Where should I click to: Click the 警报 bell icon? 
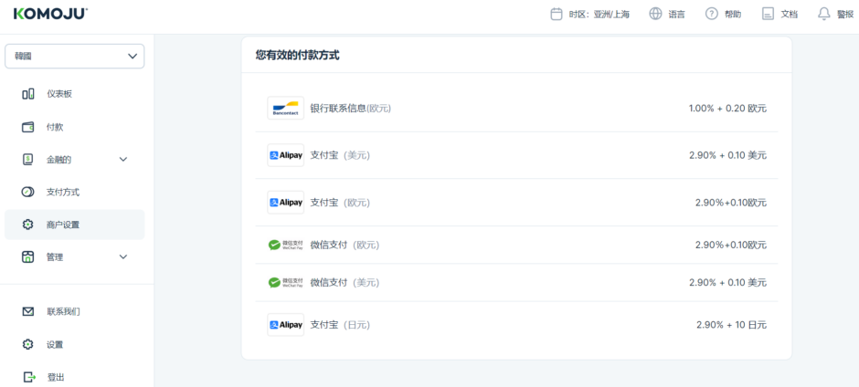pos(824,14)
